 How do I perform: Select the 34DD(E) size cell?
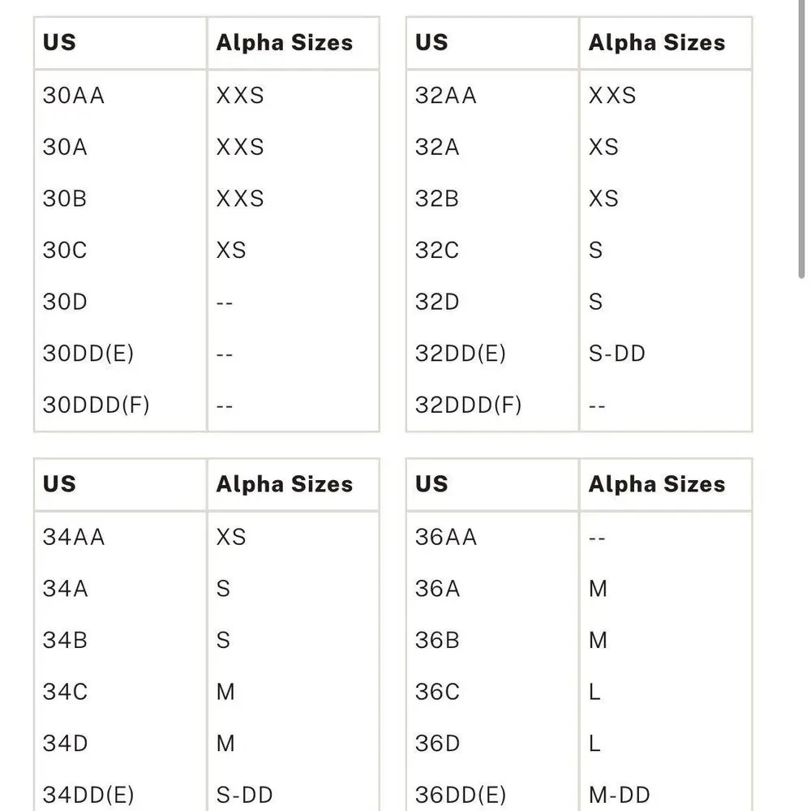click(88, 795)
